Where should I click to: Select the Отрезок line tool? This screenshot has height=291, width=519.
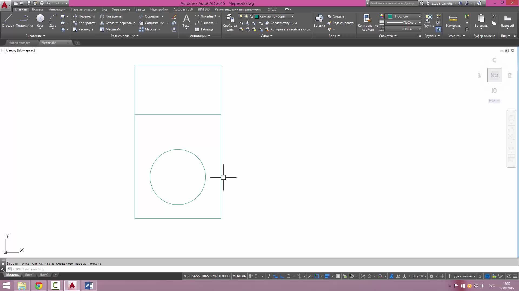pyautogui.click(x=8, y=21)
